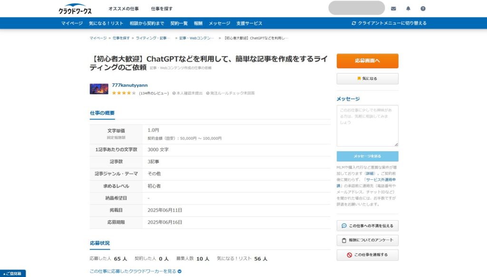Viewport: 487px width, 277px height.
Task: Click the 3000 文字 value
Action: point(158,150)
